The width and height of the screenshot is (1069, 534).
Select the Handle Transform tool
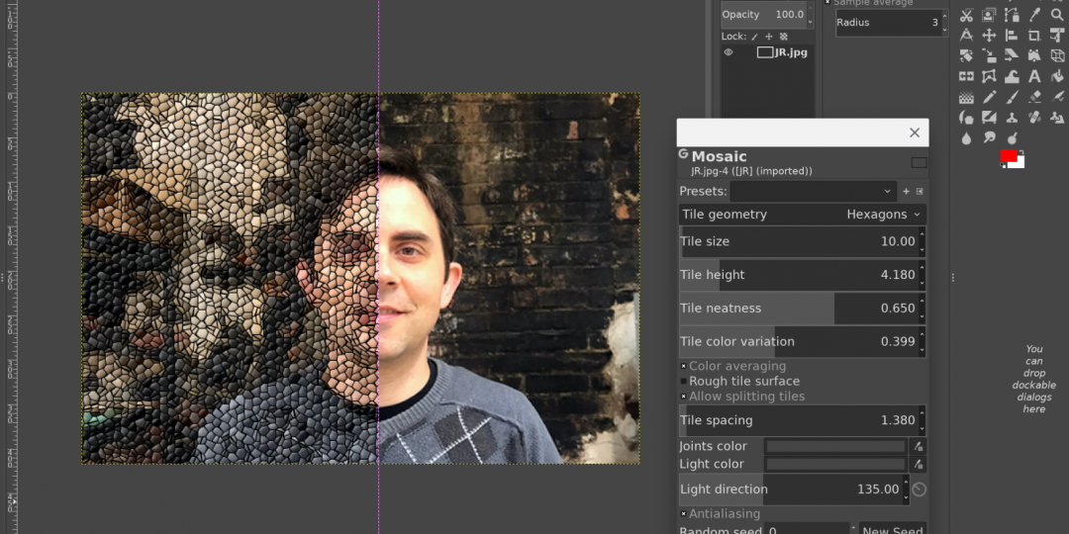click(x=1035, y=55)
